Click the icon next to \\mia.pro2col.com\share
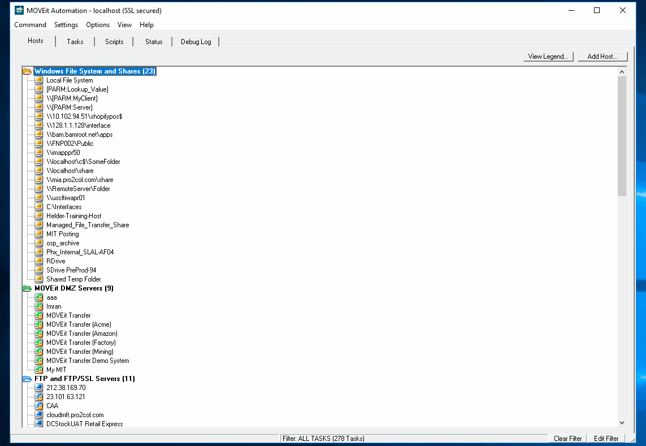This screenshot has height=446, width=646. (39, 180)
